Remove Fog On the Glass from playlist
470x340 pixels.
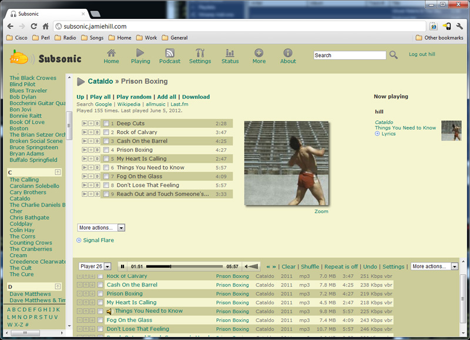tap(79, 320)
